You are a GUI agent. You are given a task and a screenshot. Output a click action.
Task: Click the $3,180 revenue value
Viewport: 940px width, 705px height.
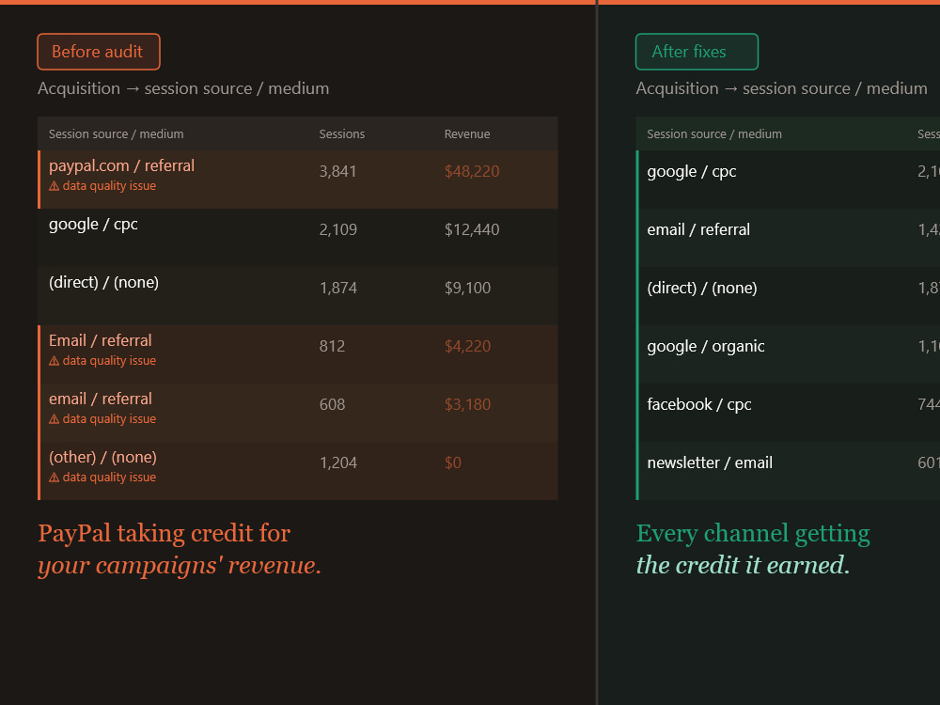coord(467,404)
